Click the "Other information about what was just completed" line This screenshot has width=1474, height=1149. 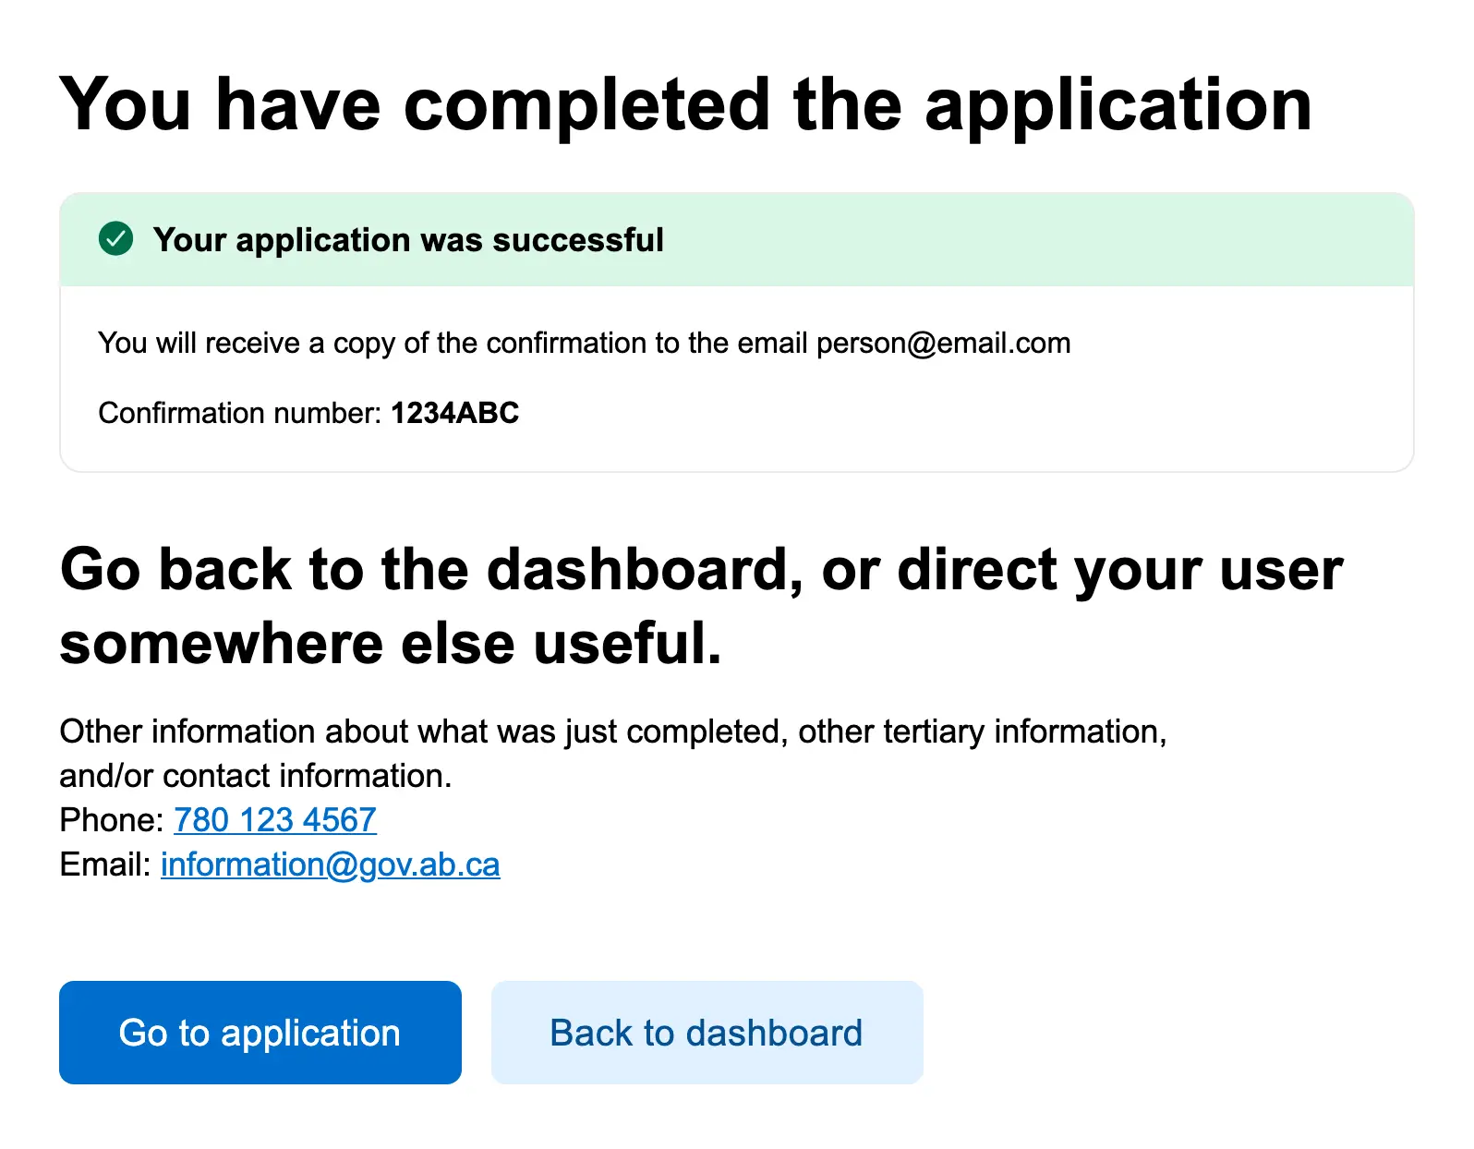[x=612, y=732]
